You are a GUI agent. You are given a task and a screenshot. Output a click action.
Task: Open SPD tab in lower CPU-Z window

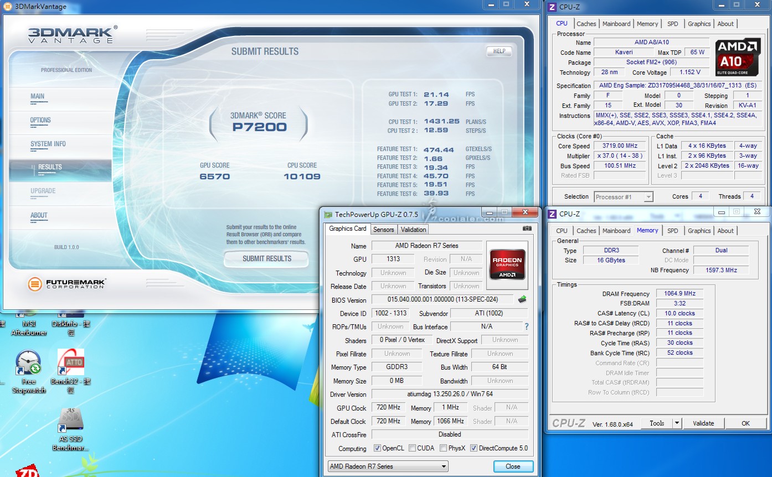click(x=672, y=231)
